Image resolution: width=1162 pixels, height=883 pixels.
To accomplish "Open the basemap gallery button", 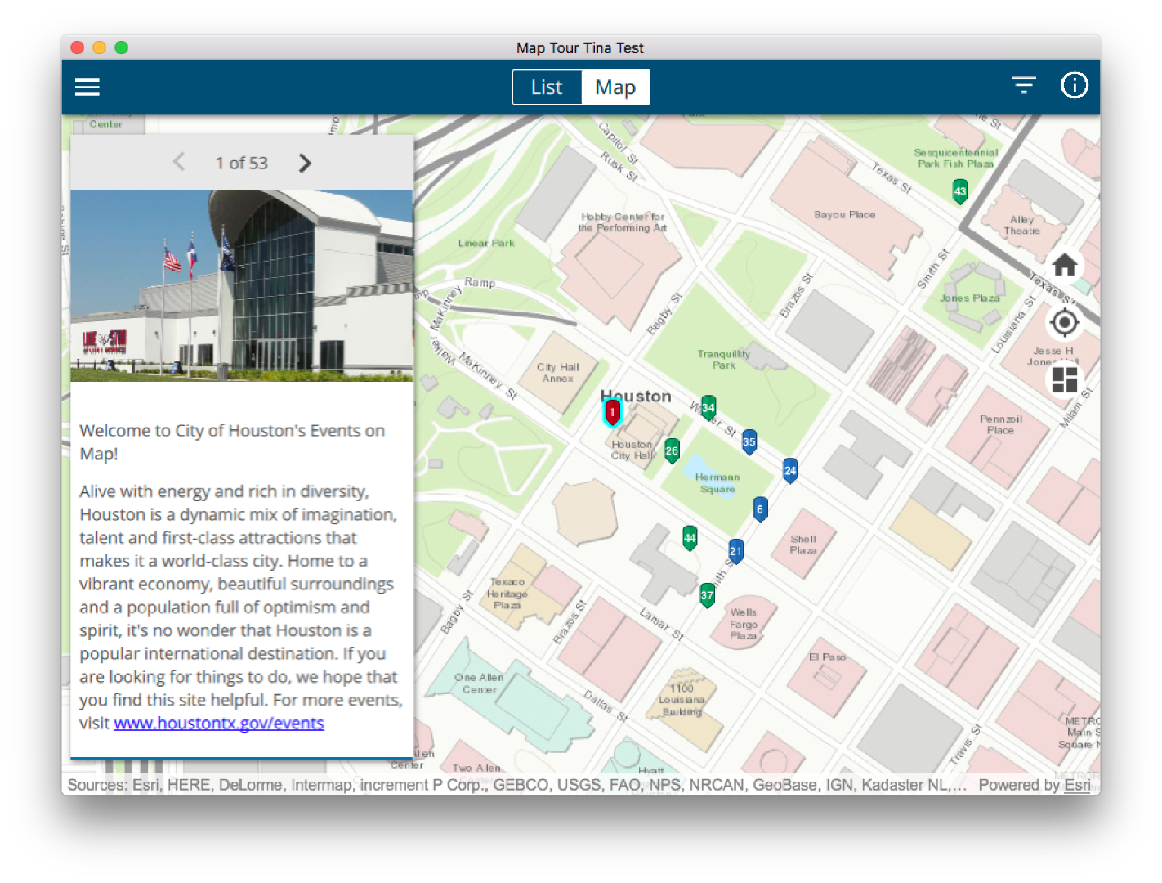I will (x=1064, y=379).
